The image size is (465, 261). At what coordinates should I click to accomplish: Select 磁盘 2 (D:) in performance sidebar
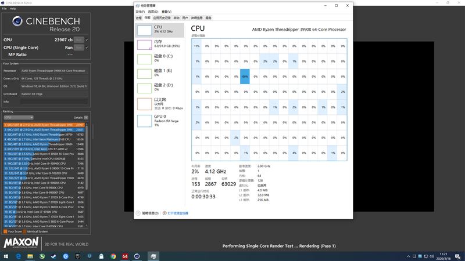[x=159, y=88]
